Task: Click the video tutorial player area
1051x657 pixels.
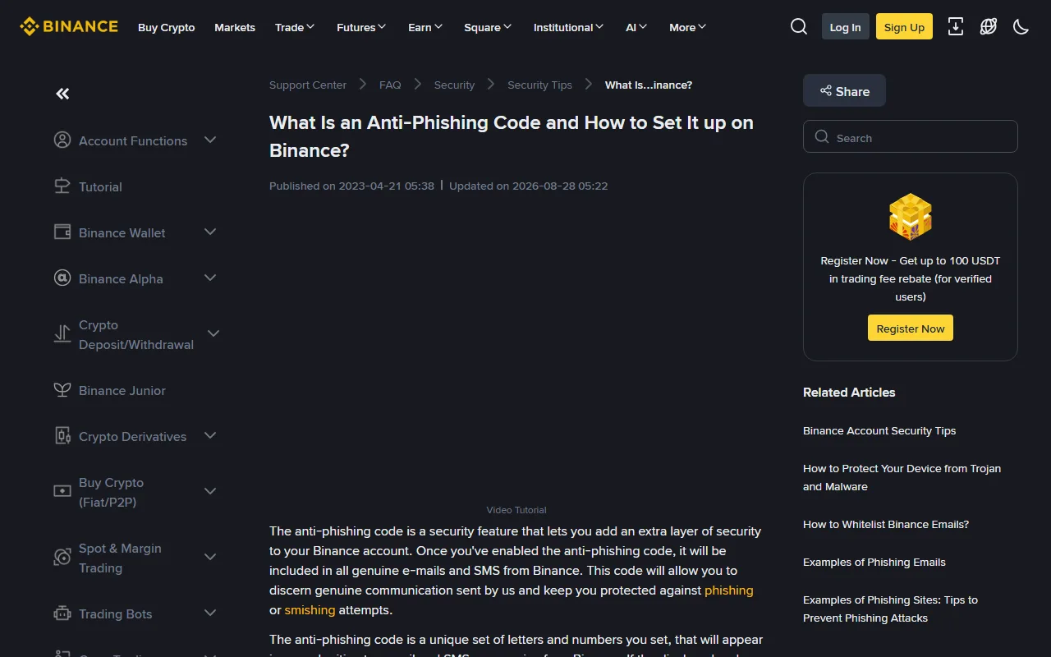Action: (516, 353)
